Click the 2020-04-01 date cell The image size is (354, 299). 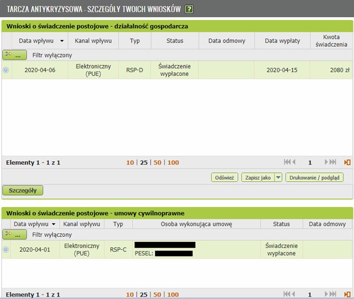[x=35, y=250]
